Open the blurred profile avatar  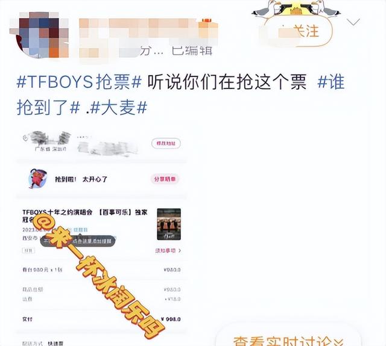coord(39,35)
